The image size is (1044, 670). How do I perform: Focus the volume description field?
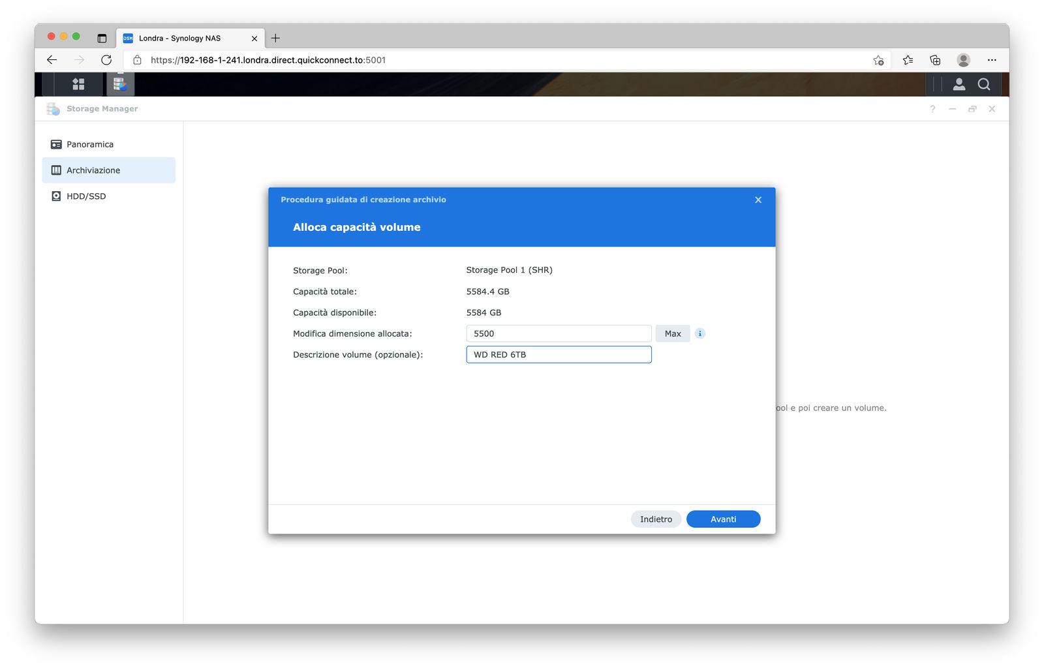coord(559,354)
